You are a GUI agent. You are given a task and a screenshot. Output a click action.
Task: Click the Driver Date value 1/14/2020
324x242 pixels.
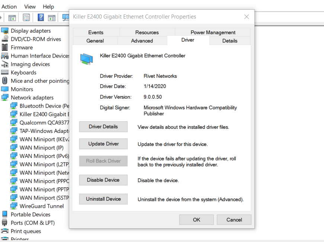tap(155, 86)
